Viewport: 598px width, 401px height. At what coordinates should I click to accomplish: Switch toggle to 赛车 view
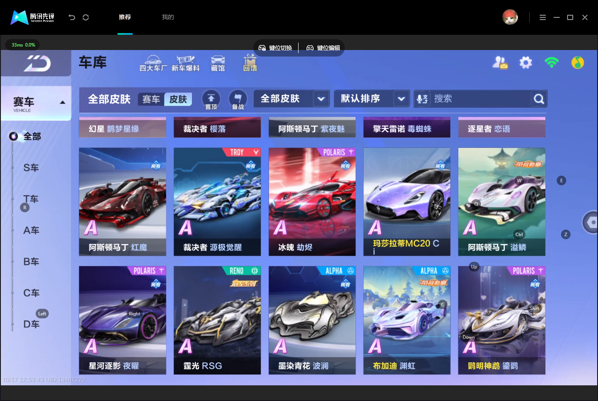click(x=151, y=100)
